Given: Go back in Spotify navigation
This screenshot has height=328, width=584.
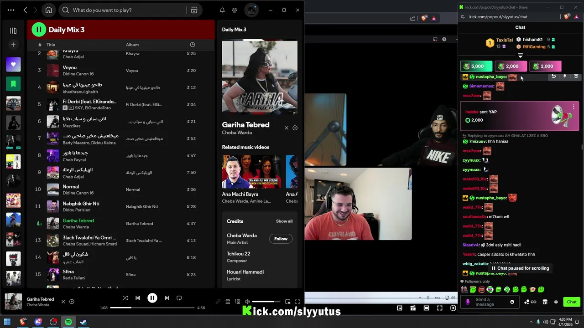Looking at the screenshot, I should (26, 10).
